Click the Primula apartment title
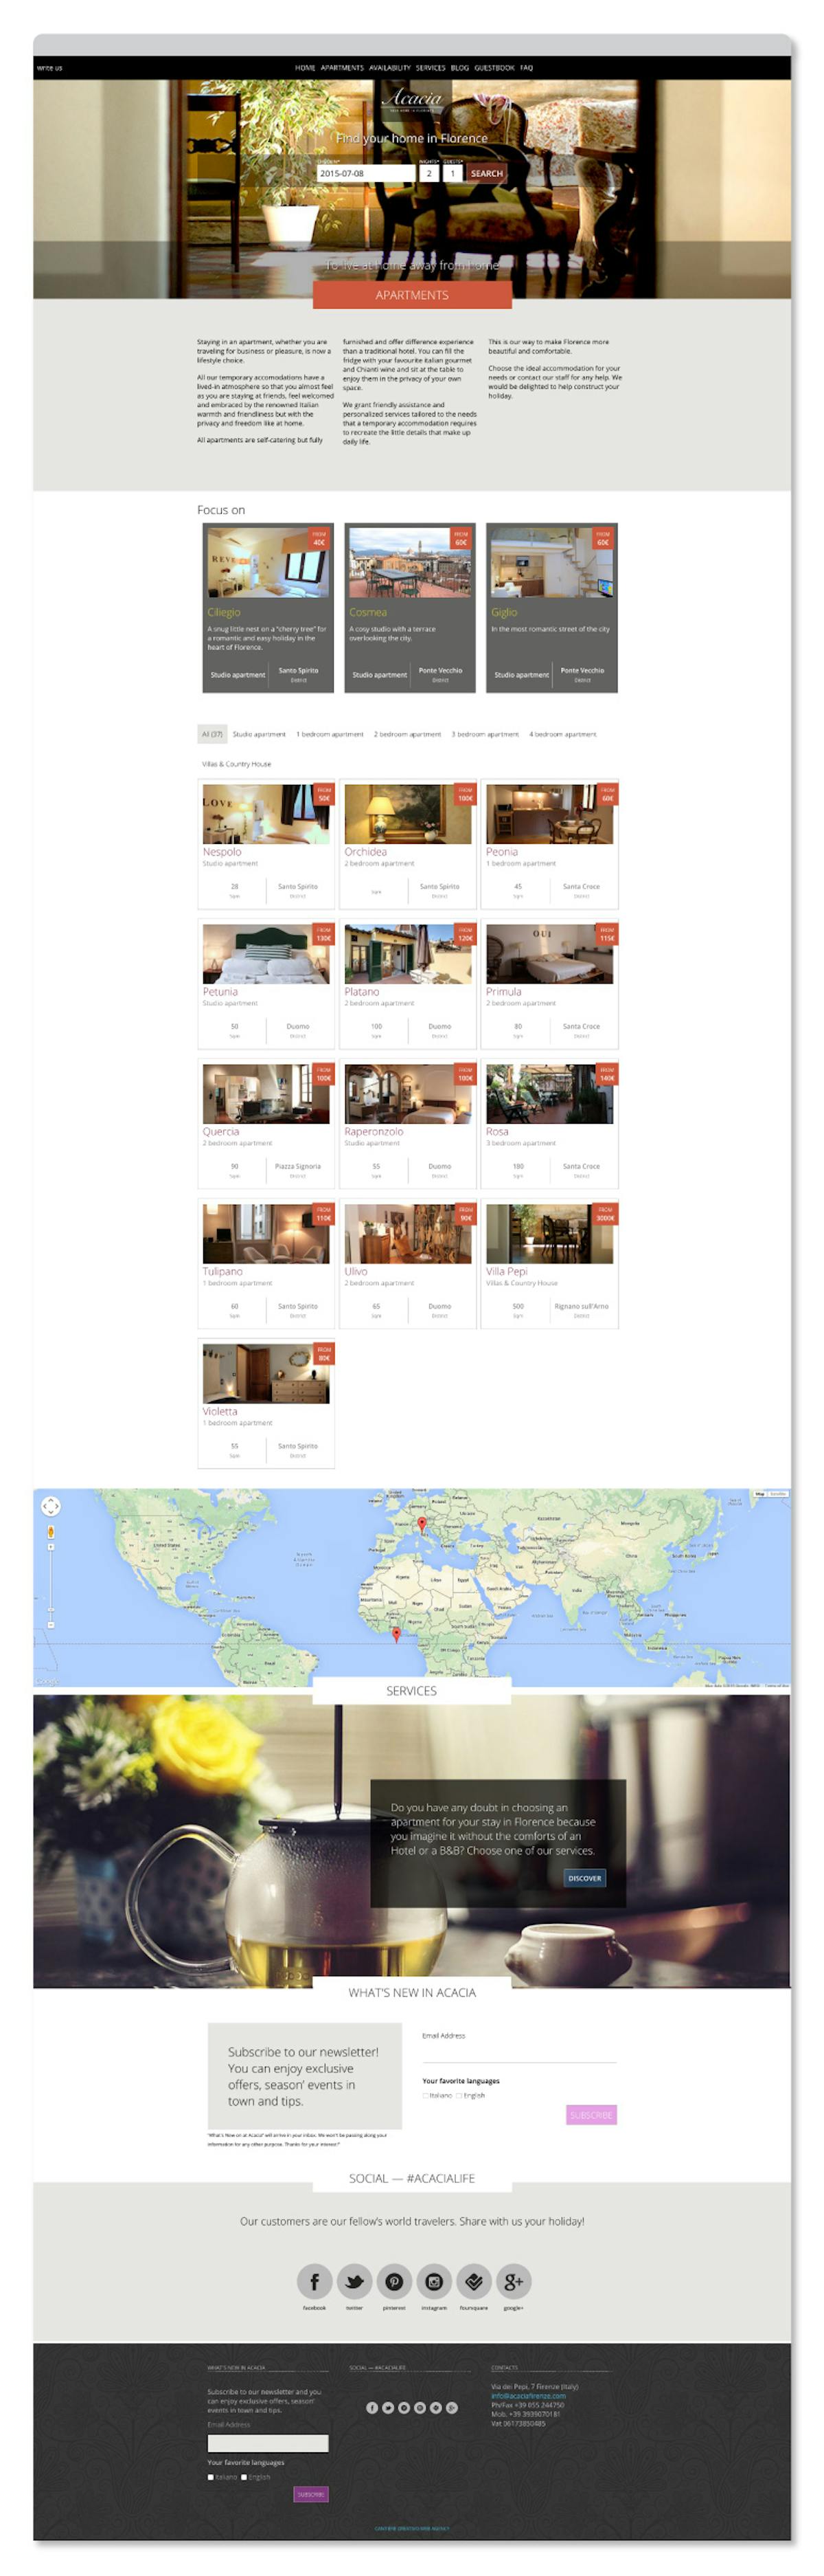Viewport: 824px width, 2576px height. tap(503, 992)
